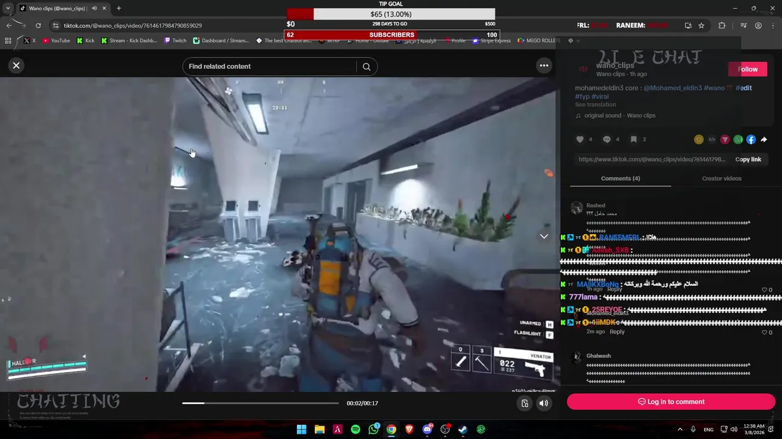Click the tiktok.com address bar URL

coord(133,26)
